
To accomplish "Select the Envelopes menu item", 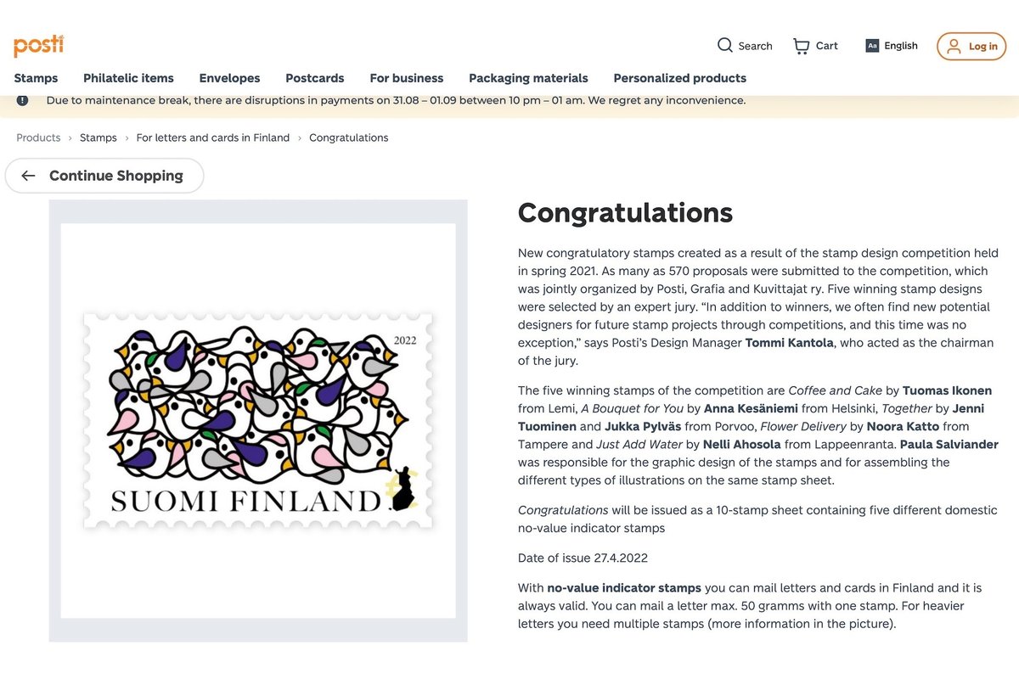I will point(229,78).
